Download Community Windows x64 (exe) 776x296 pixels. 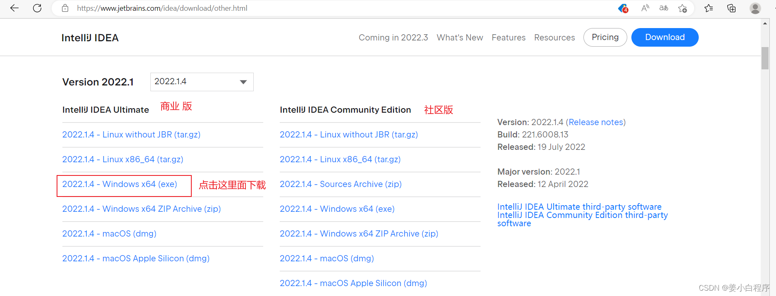coord(337,209)
